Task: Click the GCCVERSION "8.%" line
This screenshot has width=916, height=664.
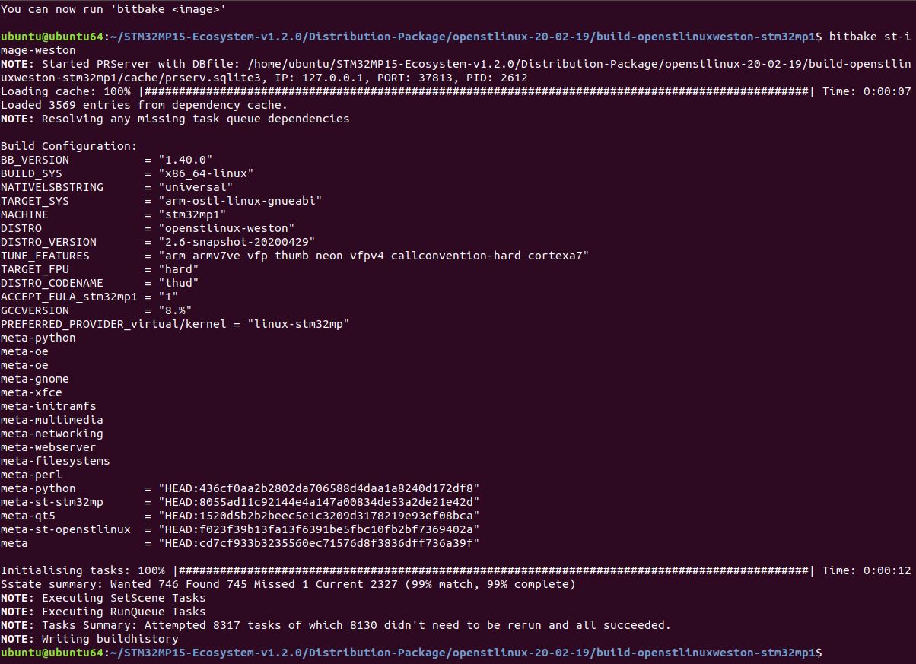Action: pos(96,310)
